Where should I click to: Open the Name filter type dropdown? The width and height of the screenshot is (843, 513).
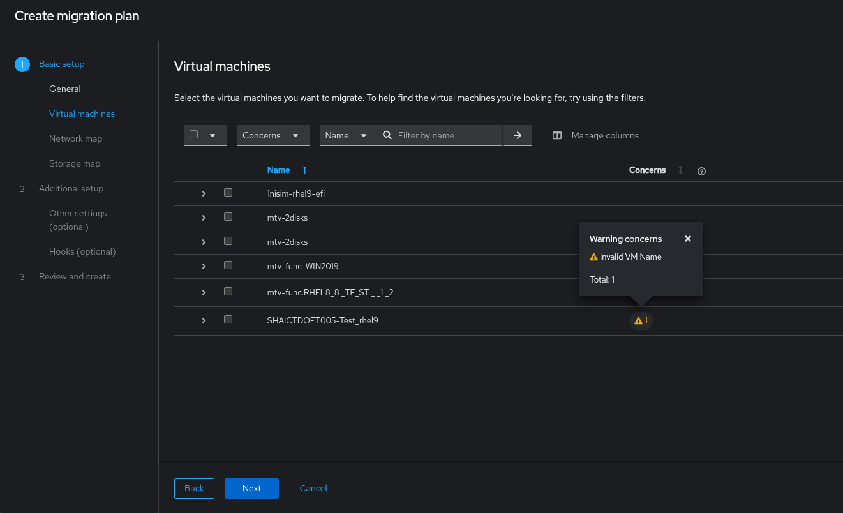pos(346,135)
